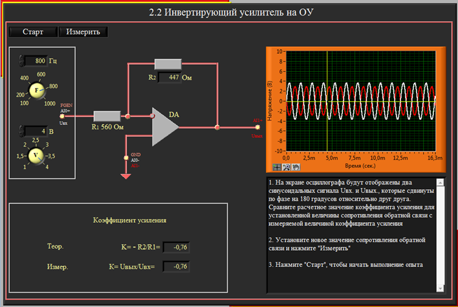The image size is (458, 307).
Task: Click the 1000 mark on frequency dial
Action: (x=50, y=104)
